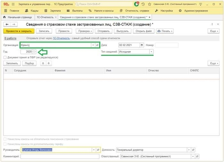Open the Кадры section
Image resolution: width=224 pixels, height=162 pixels.
(32, 11)
